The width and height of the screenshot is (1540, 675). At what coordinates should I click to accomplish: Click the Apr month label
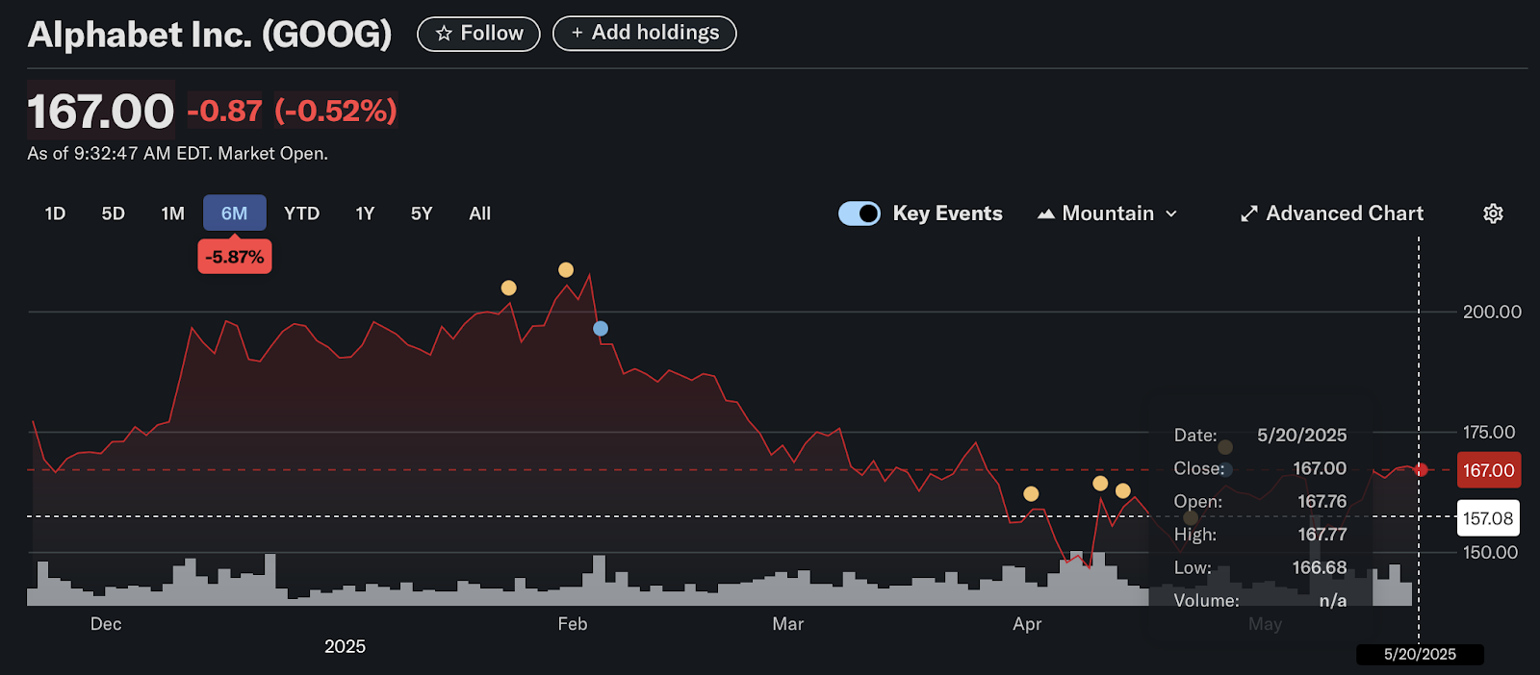pyautogui.click(x=1027, y=624)
